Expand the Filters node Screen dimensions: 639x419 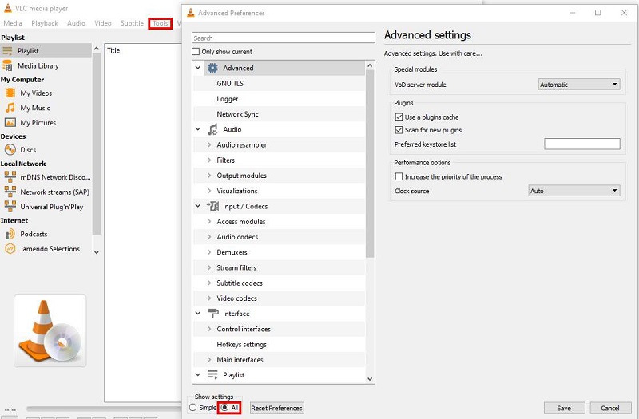point(209,160)
